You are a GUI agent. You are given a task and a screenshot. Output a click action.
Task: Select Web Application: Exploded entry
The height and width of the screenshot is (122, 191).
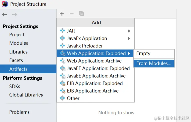pyautogui.click(x=95, y=53)
